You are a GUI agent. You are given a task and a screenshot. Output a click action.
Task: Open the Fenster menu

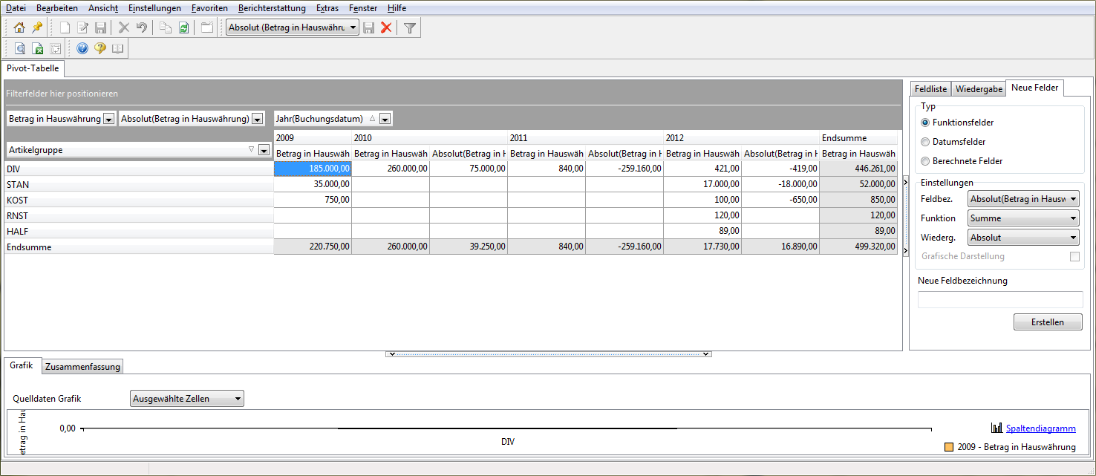[x=363, y=8]
